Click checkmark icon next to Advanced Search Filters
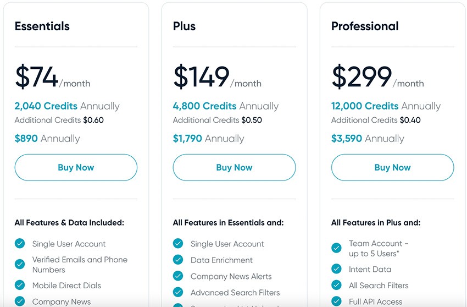Viewport: 467px width, 307px height. pos(178,292)
